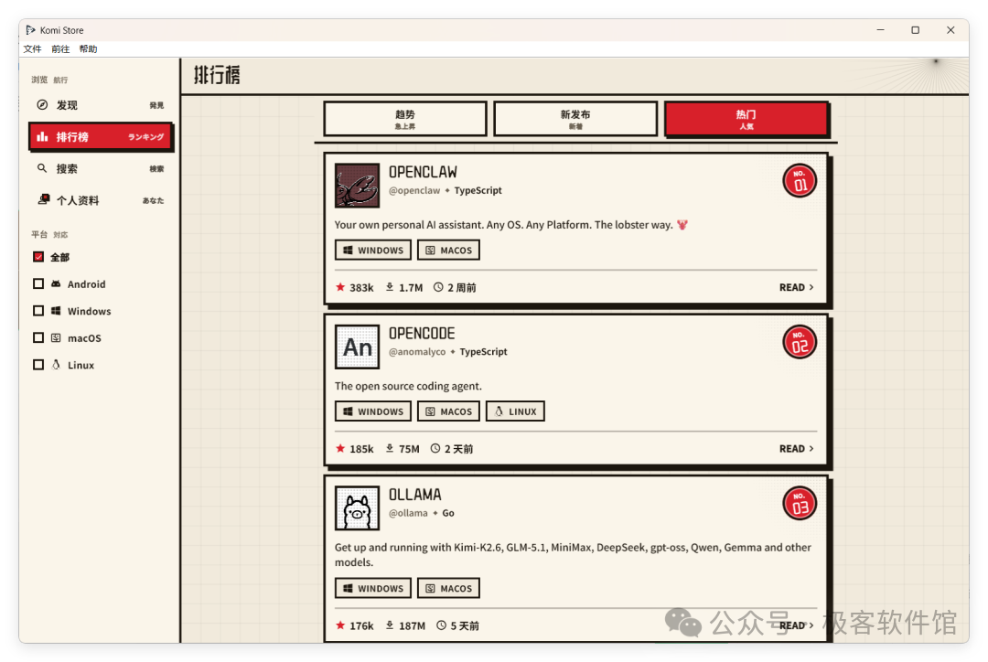Go to 搜索 in the sidebar
The image size is (988, 662).
coord(101,169)
